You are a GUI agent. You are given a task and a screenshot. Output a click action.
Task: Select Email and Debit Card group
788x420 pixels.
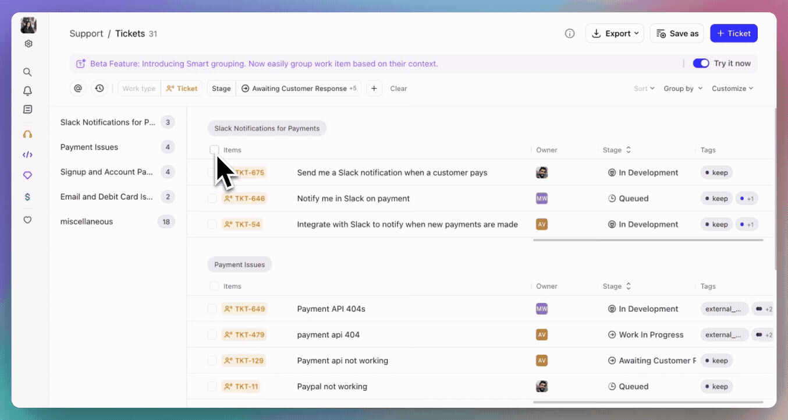pos(118,197)
